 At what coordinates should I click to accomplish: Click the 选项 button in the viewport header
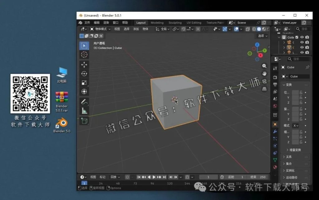coord(261,35)
